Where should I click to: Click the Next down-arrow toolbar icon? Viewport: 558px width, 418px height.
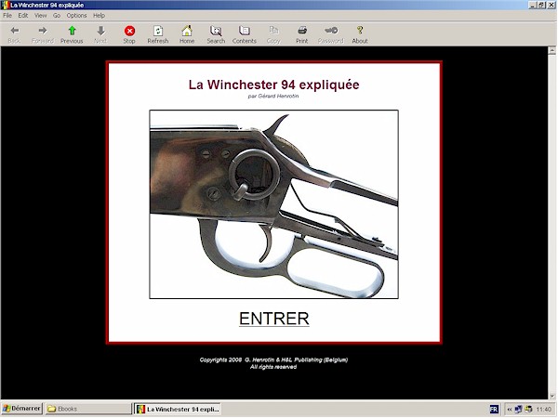pyautogui.click(x=100, y=31)
